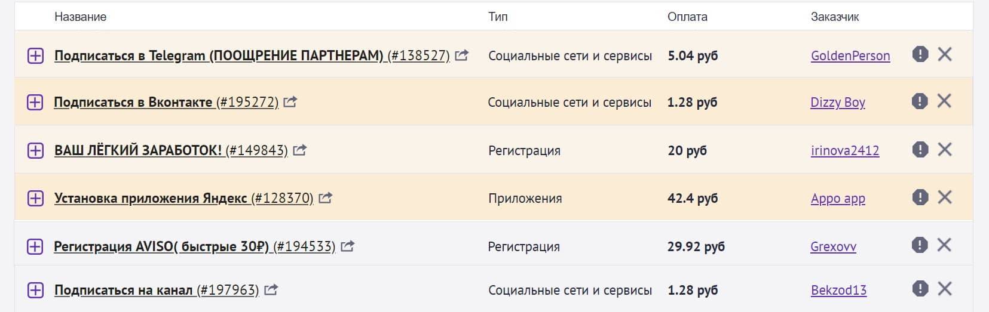Screen dimensions: 989x312
Task: Hide the Dizzy Boy task with X
Action: pyautogui.click(x=944, y=101)
